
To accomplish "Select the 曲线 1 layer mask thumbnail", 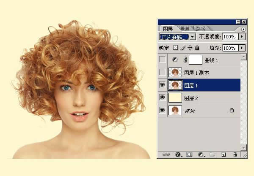I will (196, 60).
